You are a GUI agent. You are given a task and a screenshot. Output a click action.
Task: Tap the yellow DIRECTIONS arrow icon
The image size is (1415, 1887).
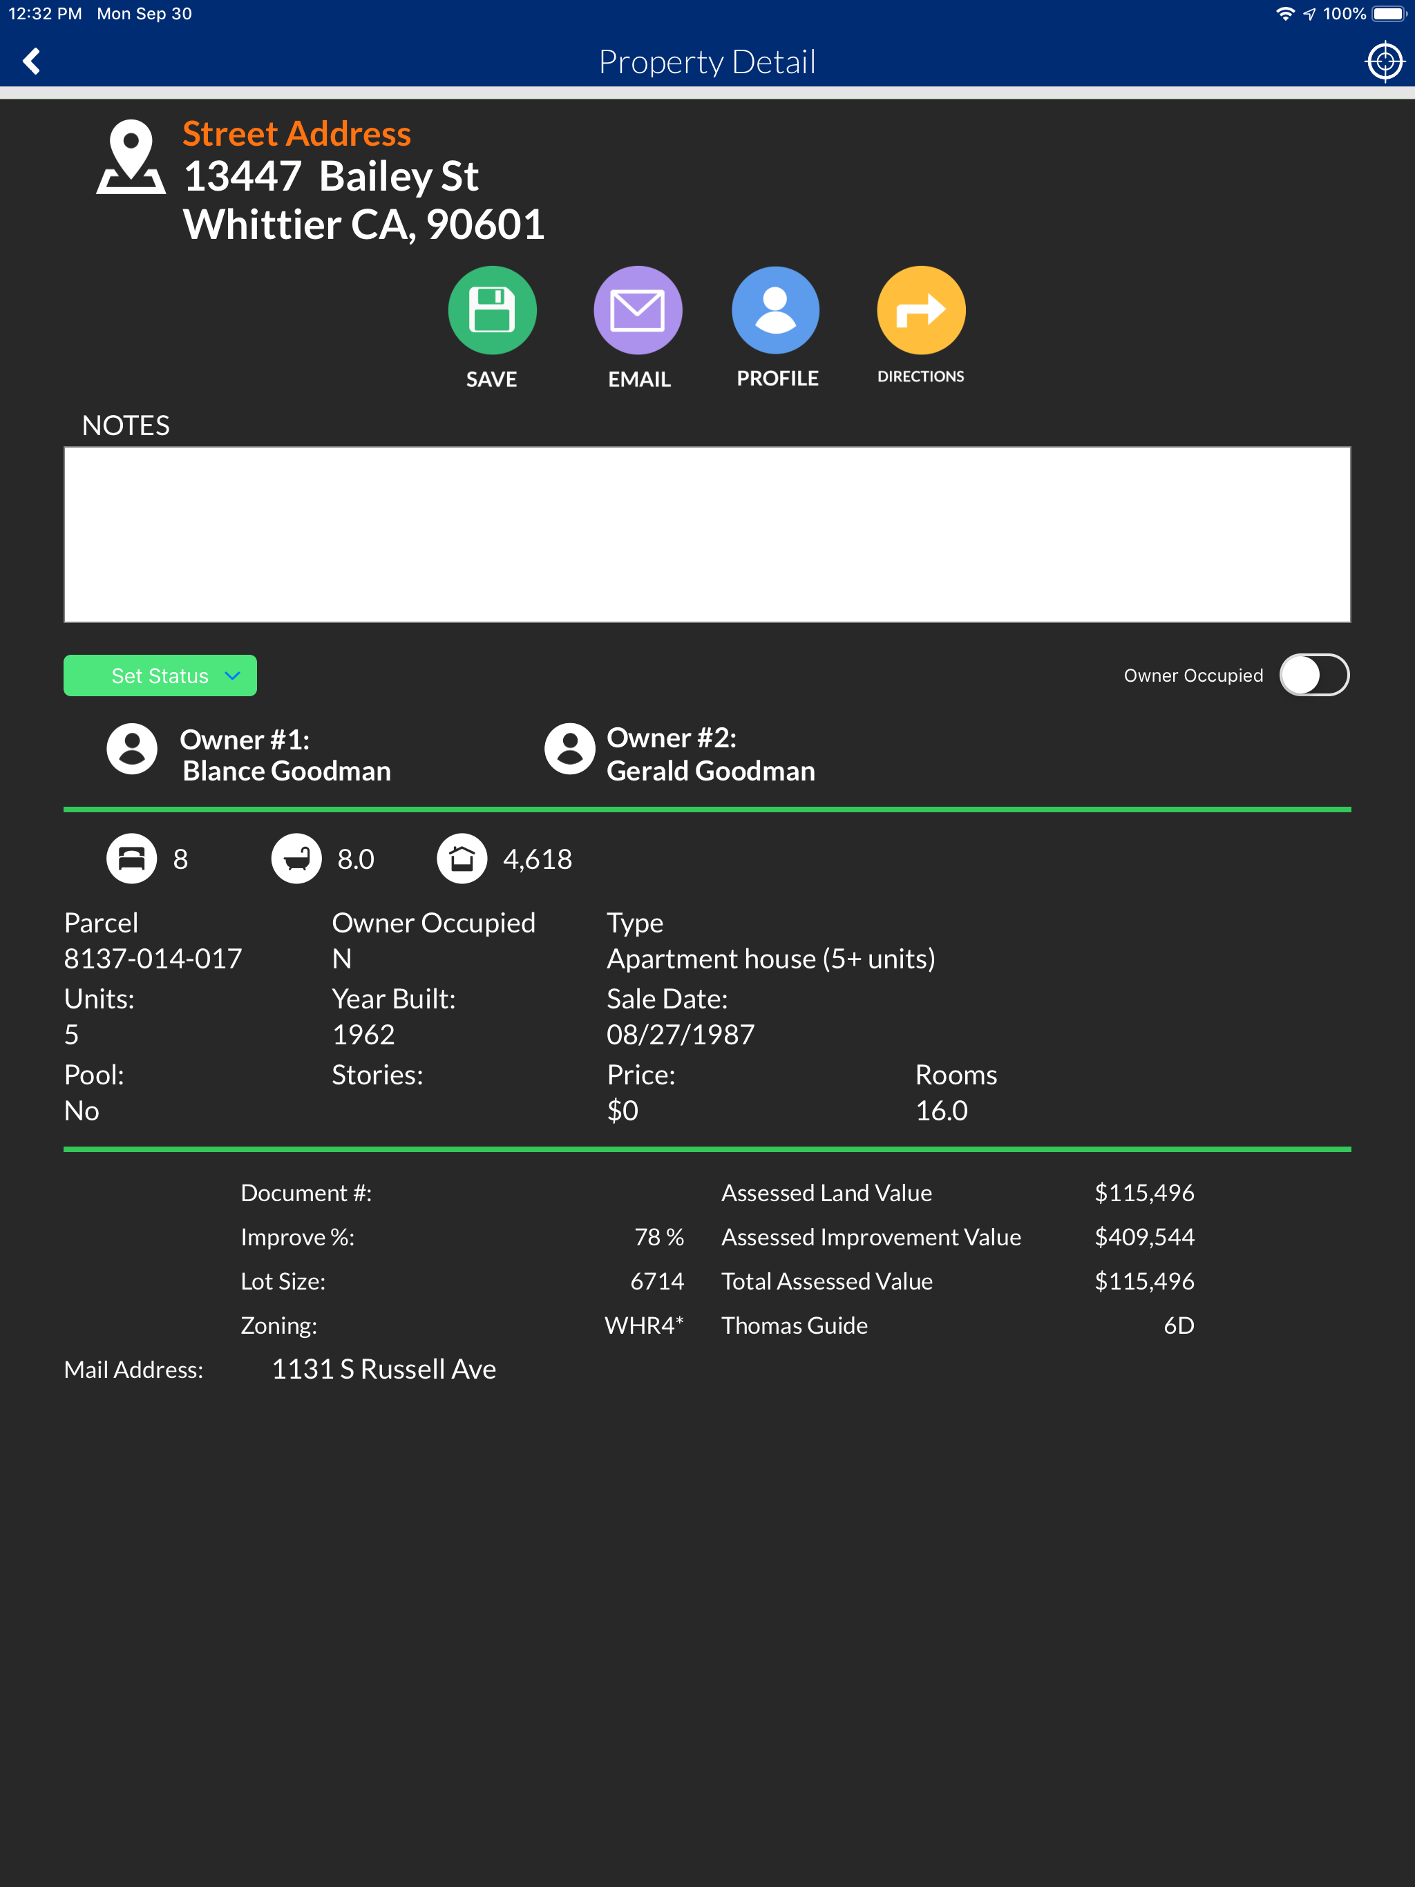[921, 309]
